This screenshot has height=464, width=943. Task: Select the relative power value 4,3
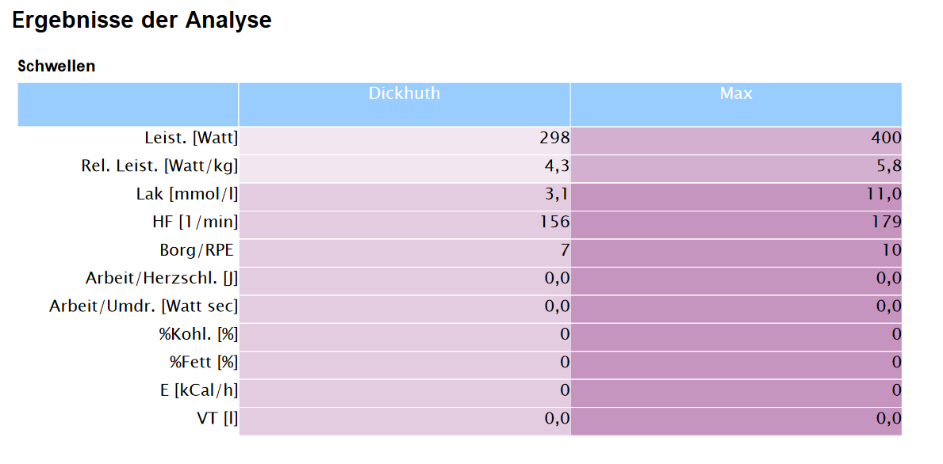[x=558, y=166]
